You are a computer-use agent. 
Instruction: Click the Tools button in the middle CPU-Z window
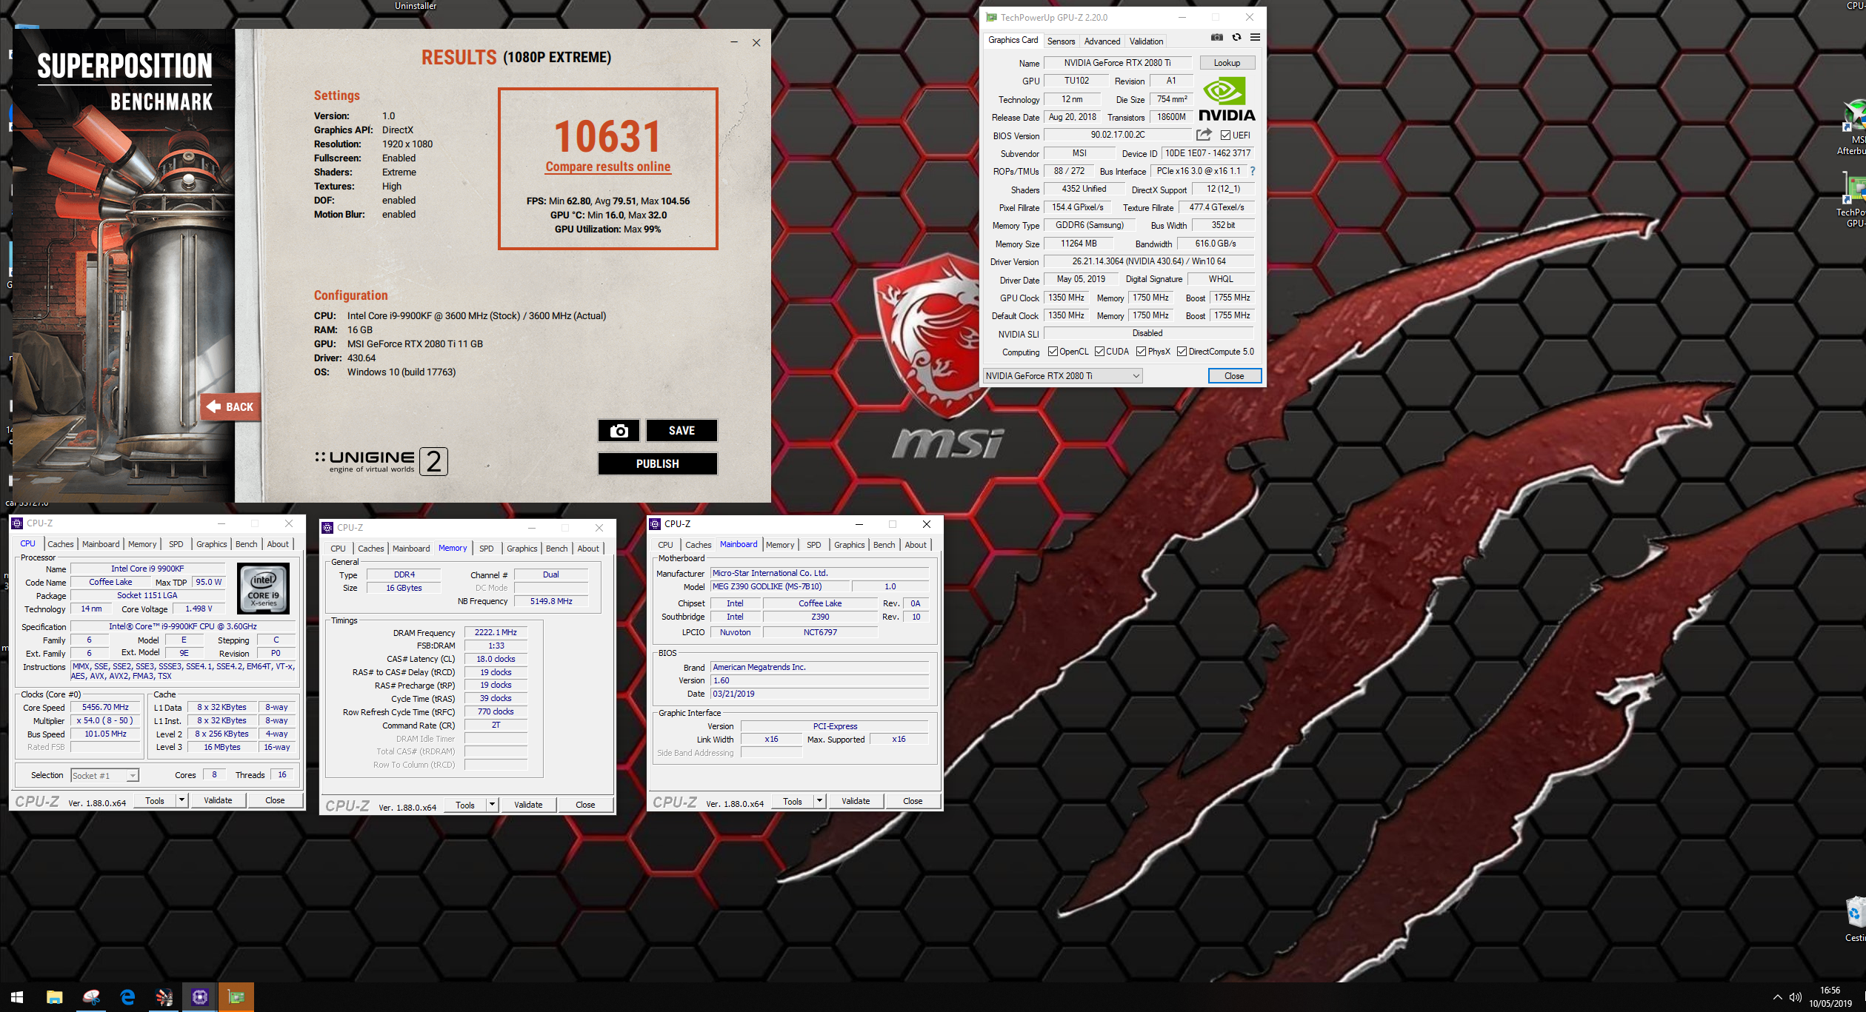click(465, 805)
